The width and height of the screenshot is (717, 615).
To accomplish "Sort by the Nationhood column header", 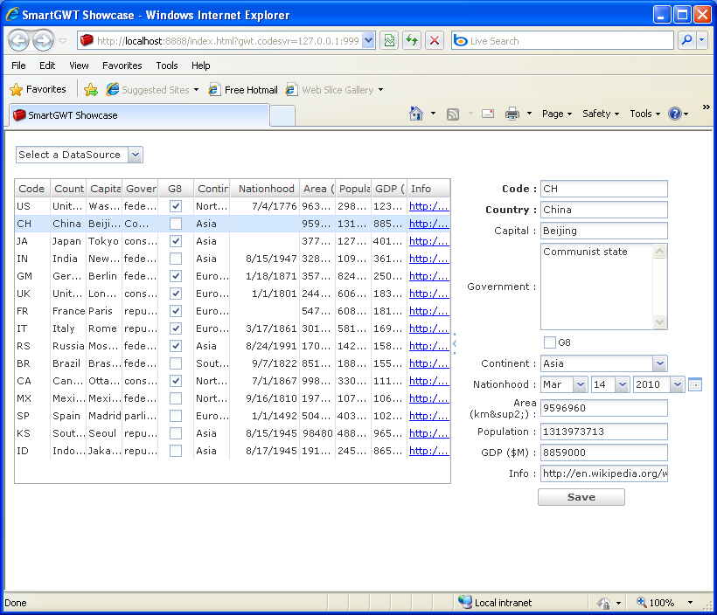I will pos(266,188).
